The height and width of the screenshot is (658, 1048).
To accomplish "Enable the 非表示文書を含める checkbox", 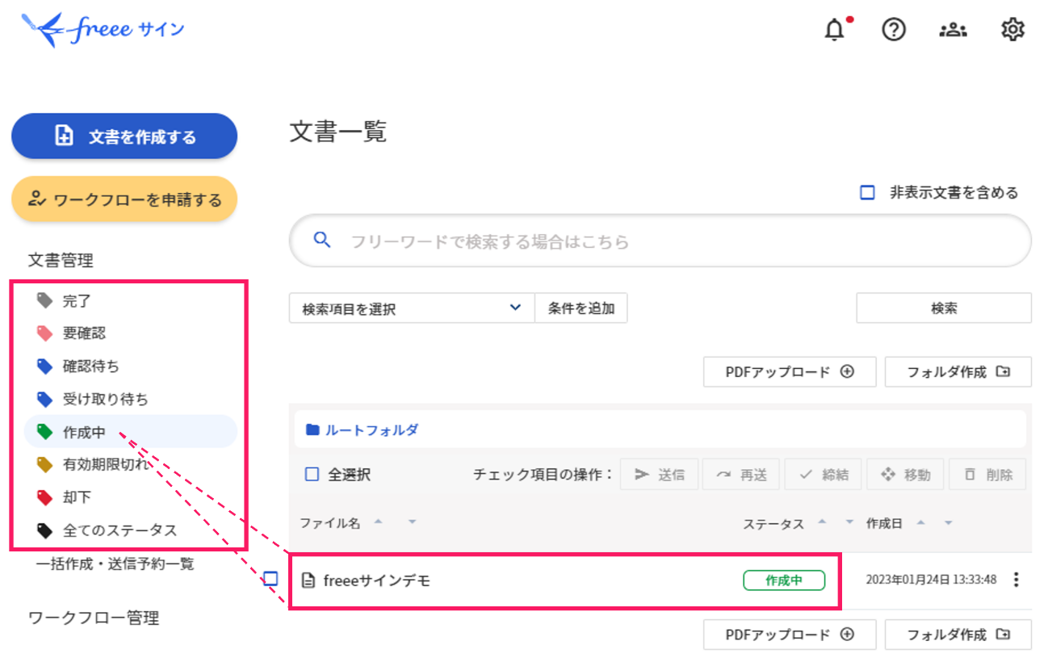I will (x=867, y=193).
